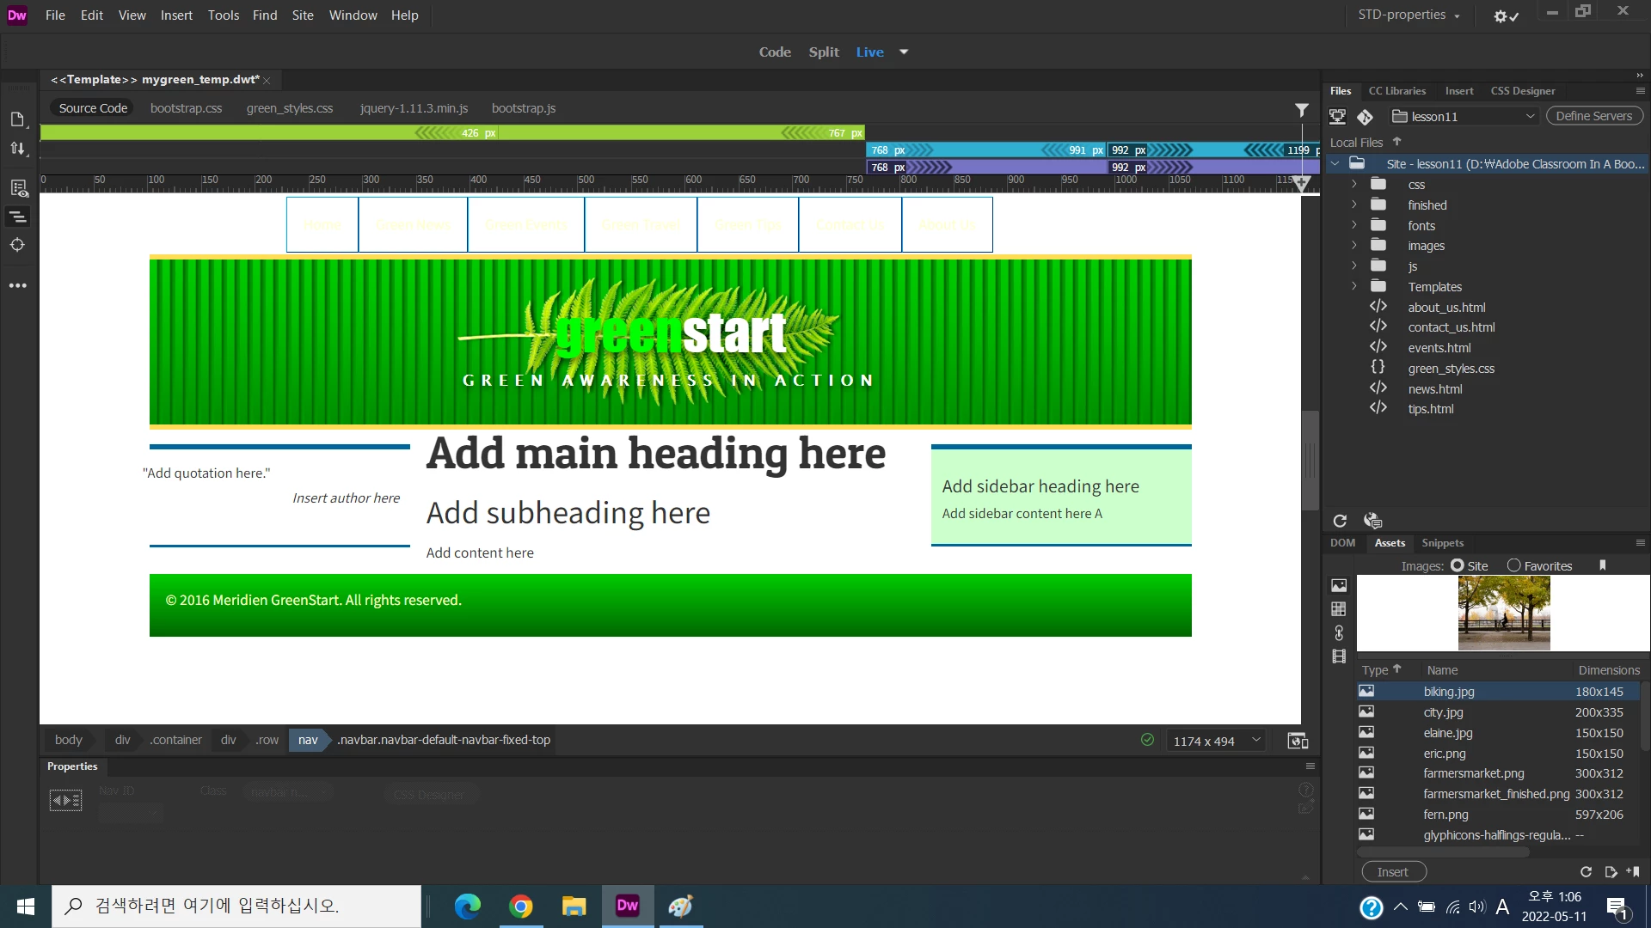1651x928 pixels.
Task: Toggle the Inspect mode crosshair icon
Action: coord(17,246)
